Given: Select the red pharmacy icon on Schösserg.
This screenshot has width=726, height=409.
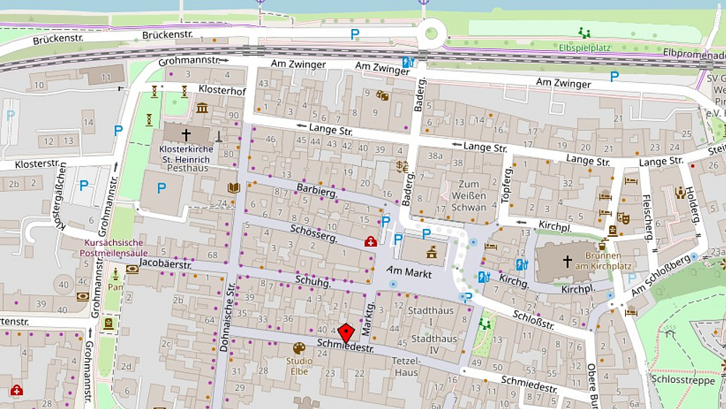Looking at the screenshot, I should 370,241.
